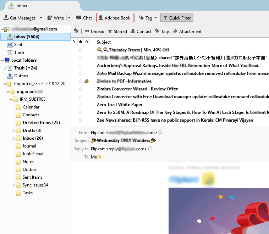The width and height of the screenshot is (269, 234).
Task: Open Chat from the toolbar
Action: point(84,18)
